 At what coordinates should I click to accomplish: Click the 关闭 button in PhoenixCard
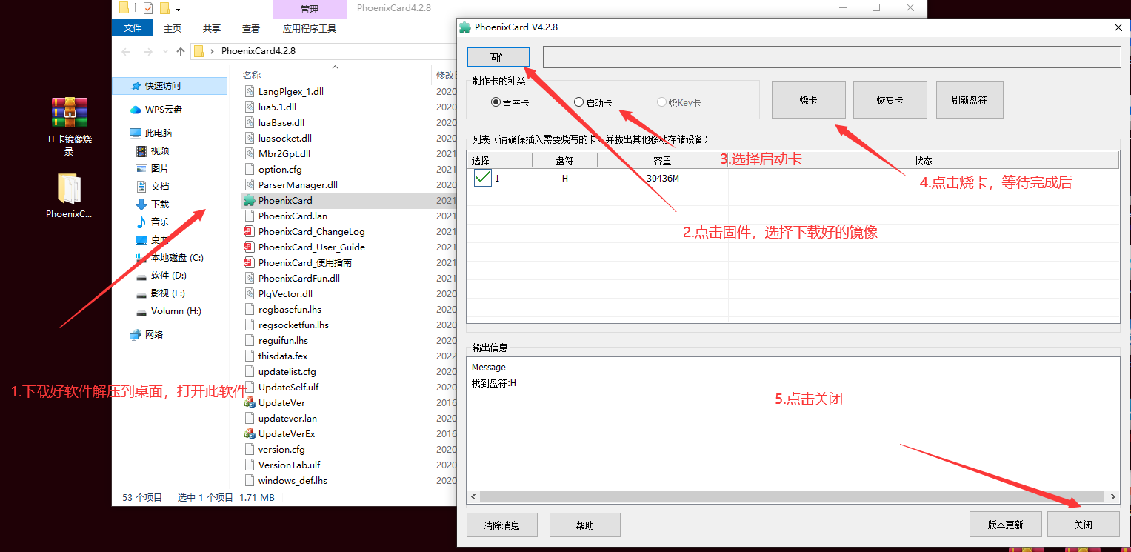(1083, 524)
